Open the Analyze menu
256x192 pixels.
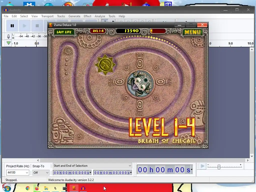(100, 16)
